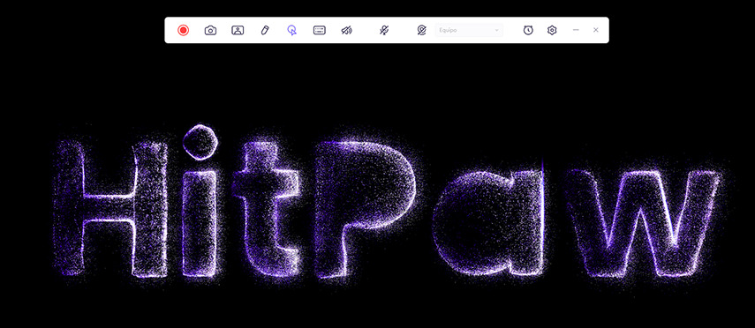This screenshot has width=755, height=328.
Task: Open the Equipo device dropdown
Action: (469, 30)
